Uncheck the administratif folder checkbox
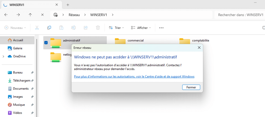This screenshot has width=265, height=117. click(x=46, y=43)
